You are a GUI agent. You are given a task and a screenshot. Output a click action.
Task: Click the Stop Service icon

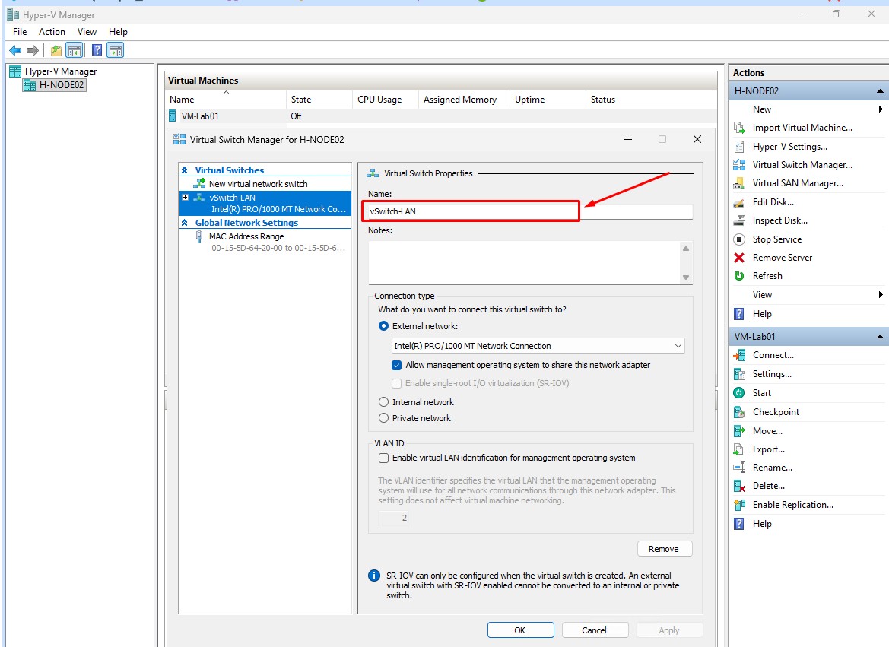(x=739, y=239)
